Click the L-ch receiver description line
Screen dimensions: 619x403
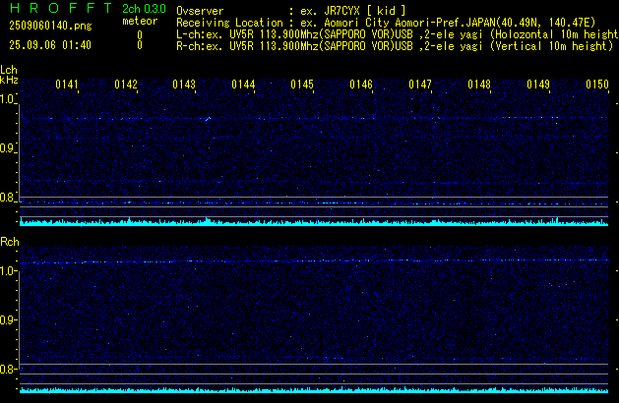398,34
